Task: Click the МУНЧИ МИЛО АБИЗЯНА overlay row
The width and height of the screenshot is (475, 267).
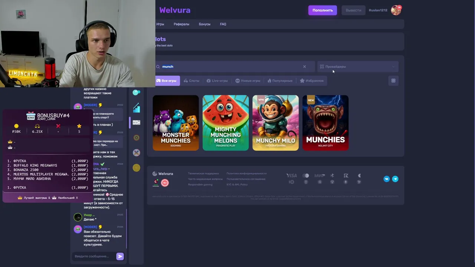Action: pyautogui.click(x=48, y=179)
